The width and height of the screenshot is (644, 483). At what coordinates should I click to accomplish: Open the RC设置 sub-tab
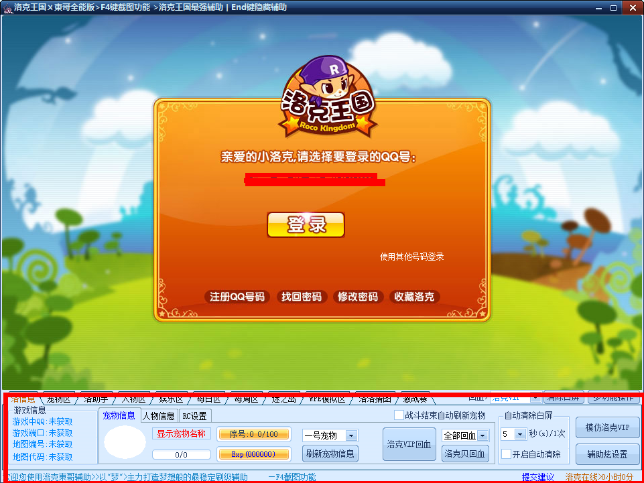pyautogui.click(x=195, y=416)
